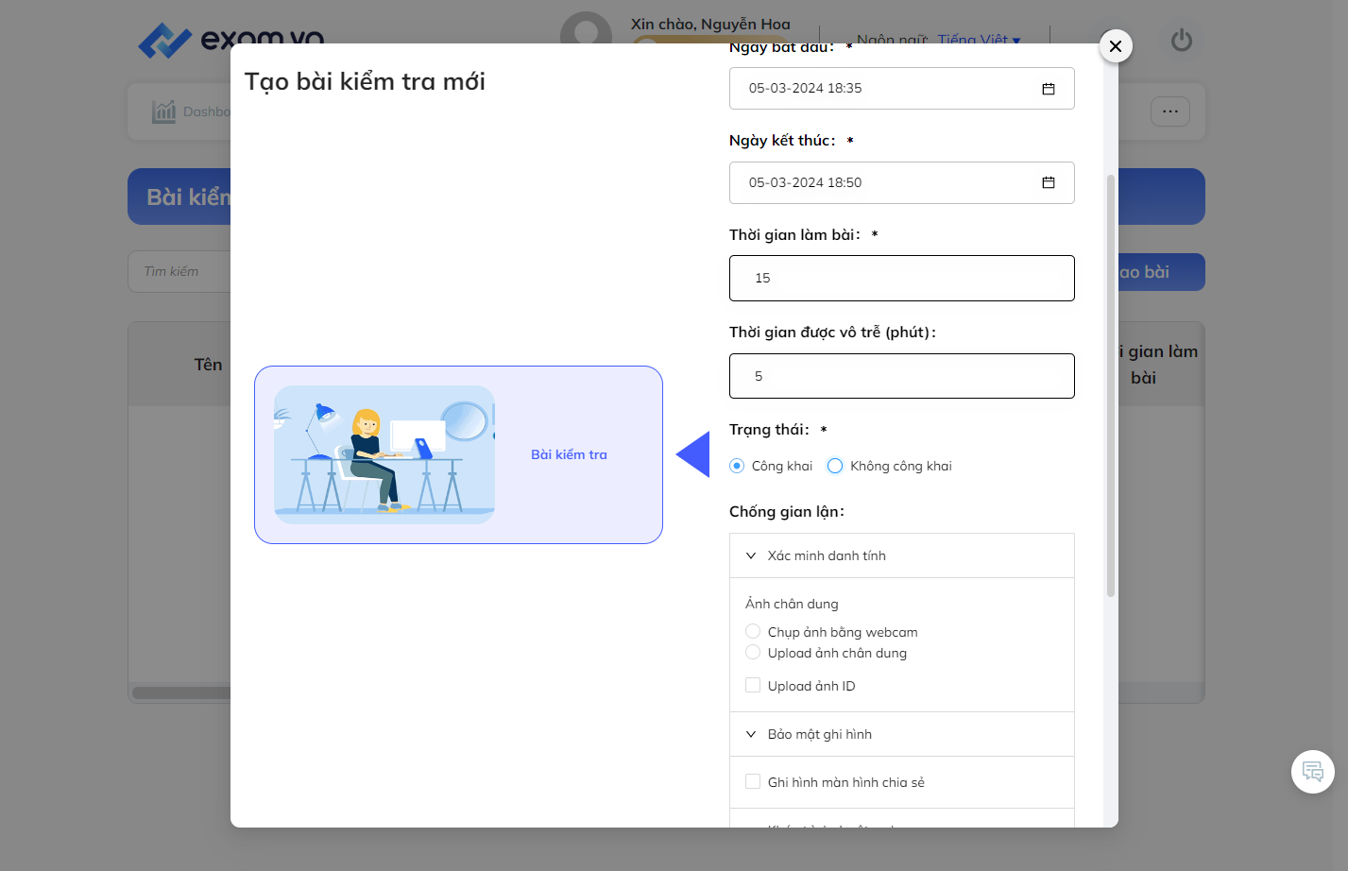This screenshot has width=1348, height=871.
Task: Click the start date field 05-03-2024 18:35
Action: pos(902,88)
